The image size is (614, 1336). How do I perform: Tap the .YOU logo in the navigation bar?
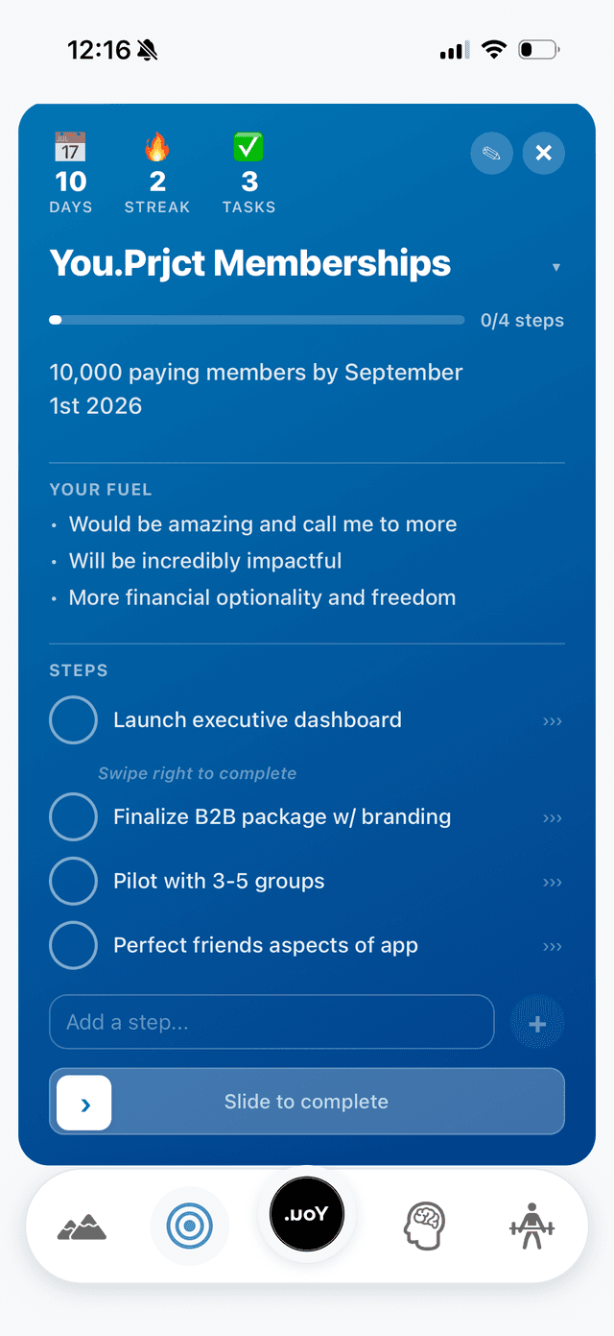(x=307, y=1214)
